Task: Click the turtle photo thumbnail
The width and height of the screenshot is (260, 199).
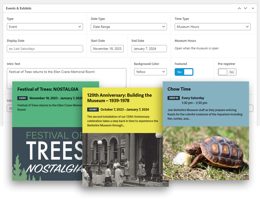Action: pos(206,153)
